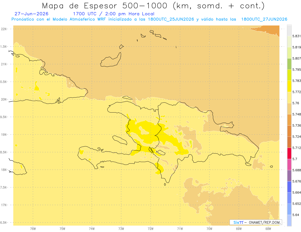Click the 18N latitude label

tap(4, 170)
